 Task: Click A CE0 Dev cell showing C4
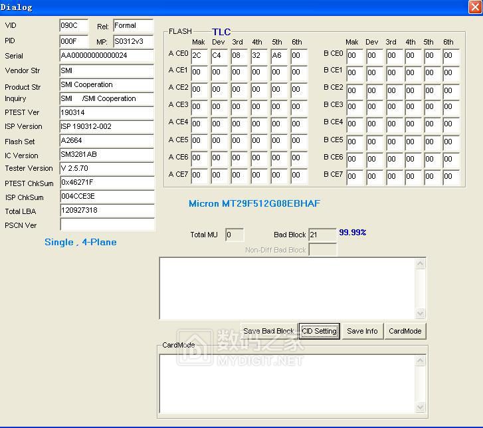[x=219, y=56]
